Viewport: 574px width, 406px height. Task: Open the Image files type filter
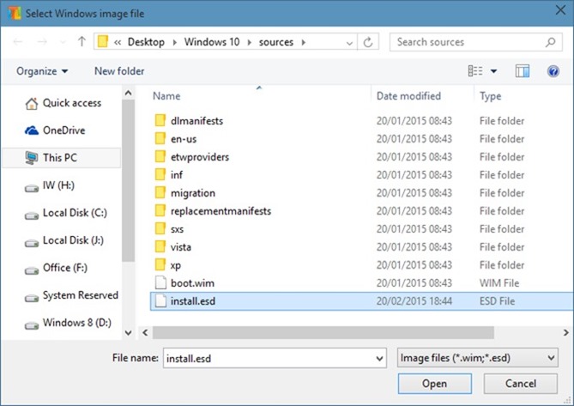point(477,358)
